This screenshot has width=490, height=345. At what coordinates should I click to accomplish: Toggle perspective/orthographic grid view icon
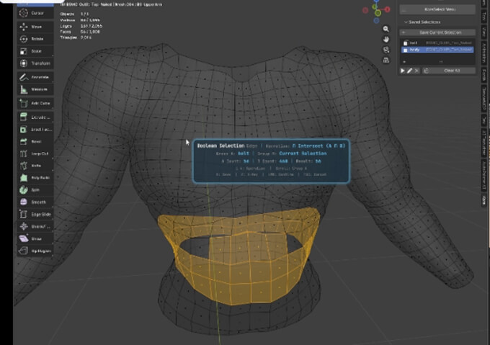tap(386, 61)
